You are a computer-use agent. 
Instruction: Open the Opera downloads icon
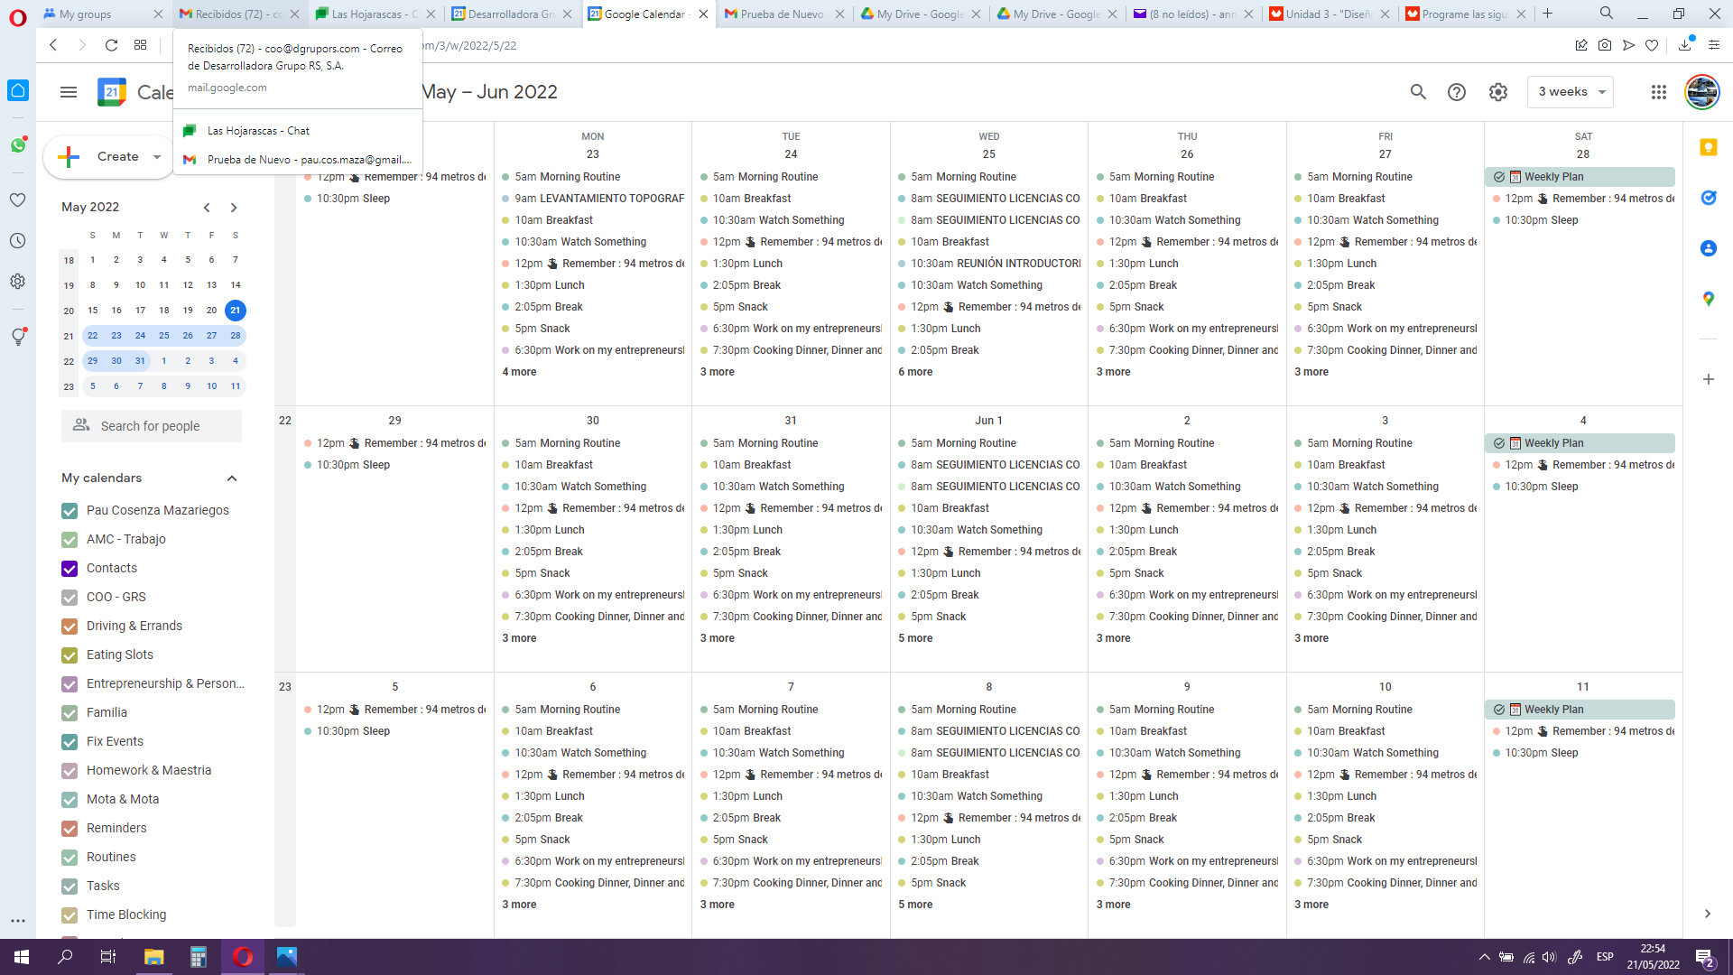[x=1685, y=45]
